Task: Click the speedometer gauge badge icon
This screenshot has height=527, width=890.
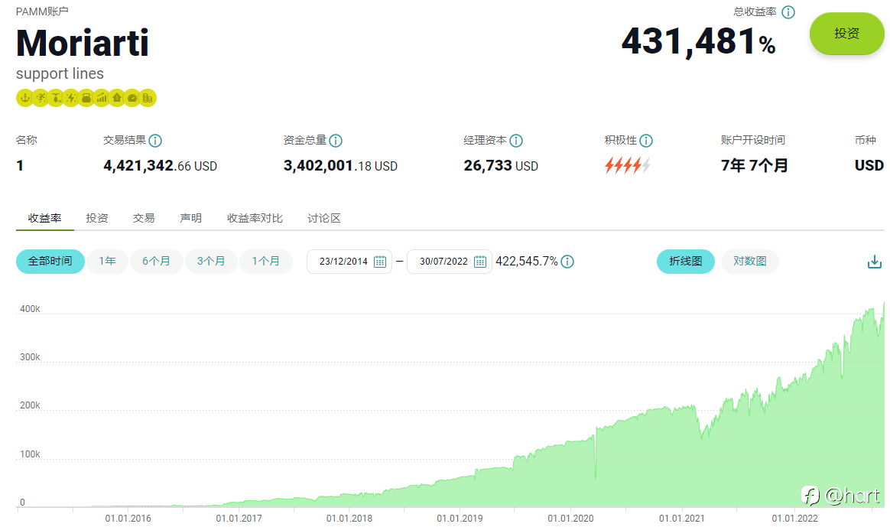Action: click(x=132, y=98)
